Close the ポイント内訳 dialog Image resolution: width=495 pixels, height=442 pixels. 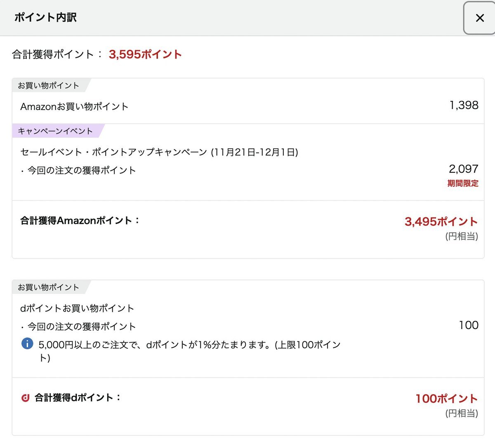click(x=479, y=18)
